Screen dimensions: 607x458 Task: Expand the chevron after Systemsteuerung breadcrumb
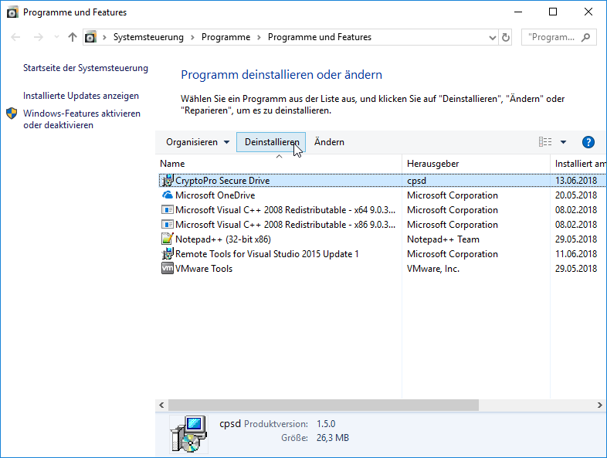point(192,38)
